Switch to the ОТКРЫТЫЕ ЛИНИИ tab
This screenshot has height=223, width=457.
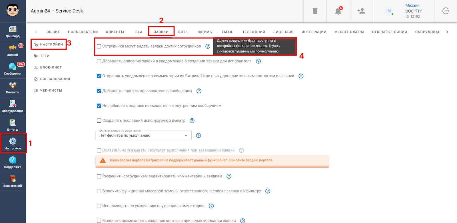pyautogui.click(x=390, y=32)
